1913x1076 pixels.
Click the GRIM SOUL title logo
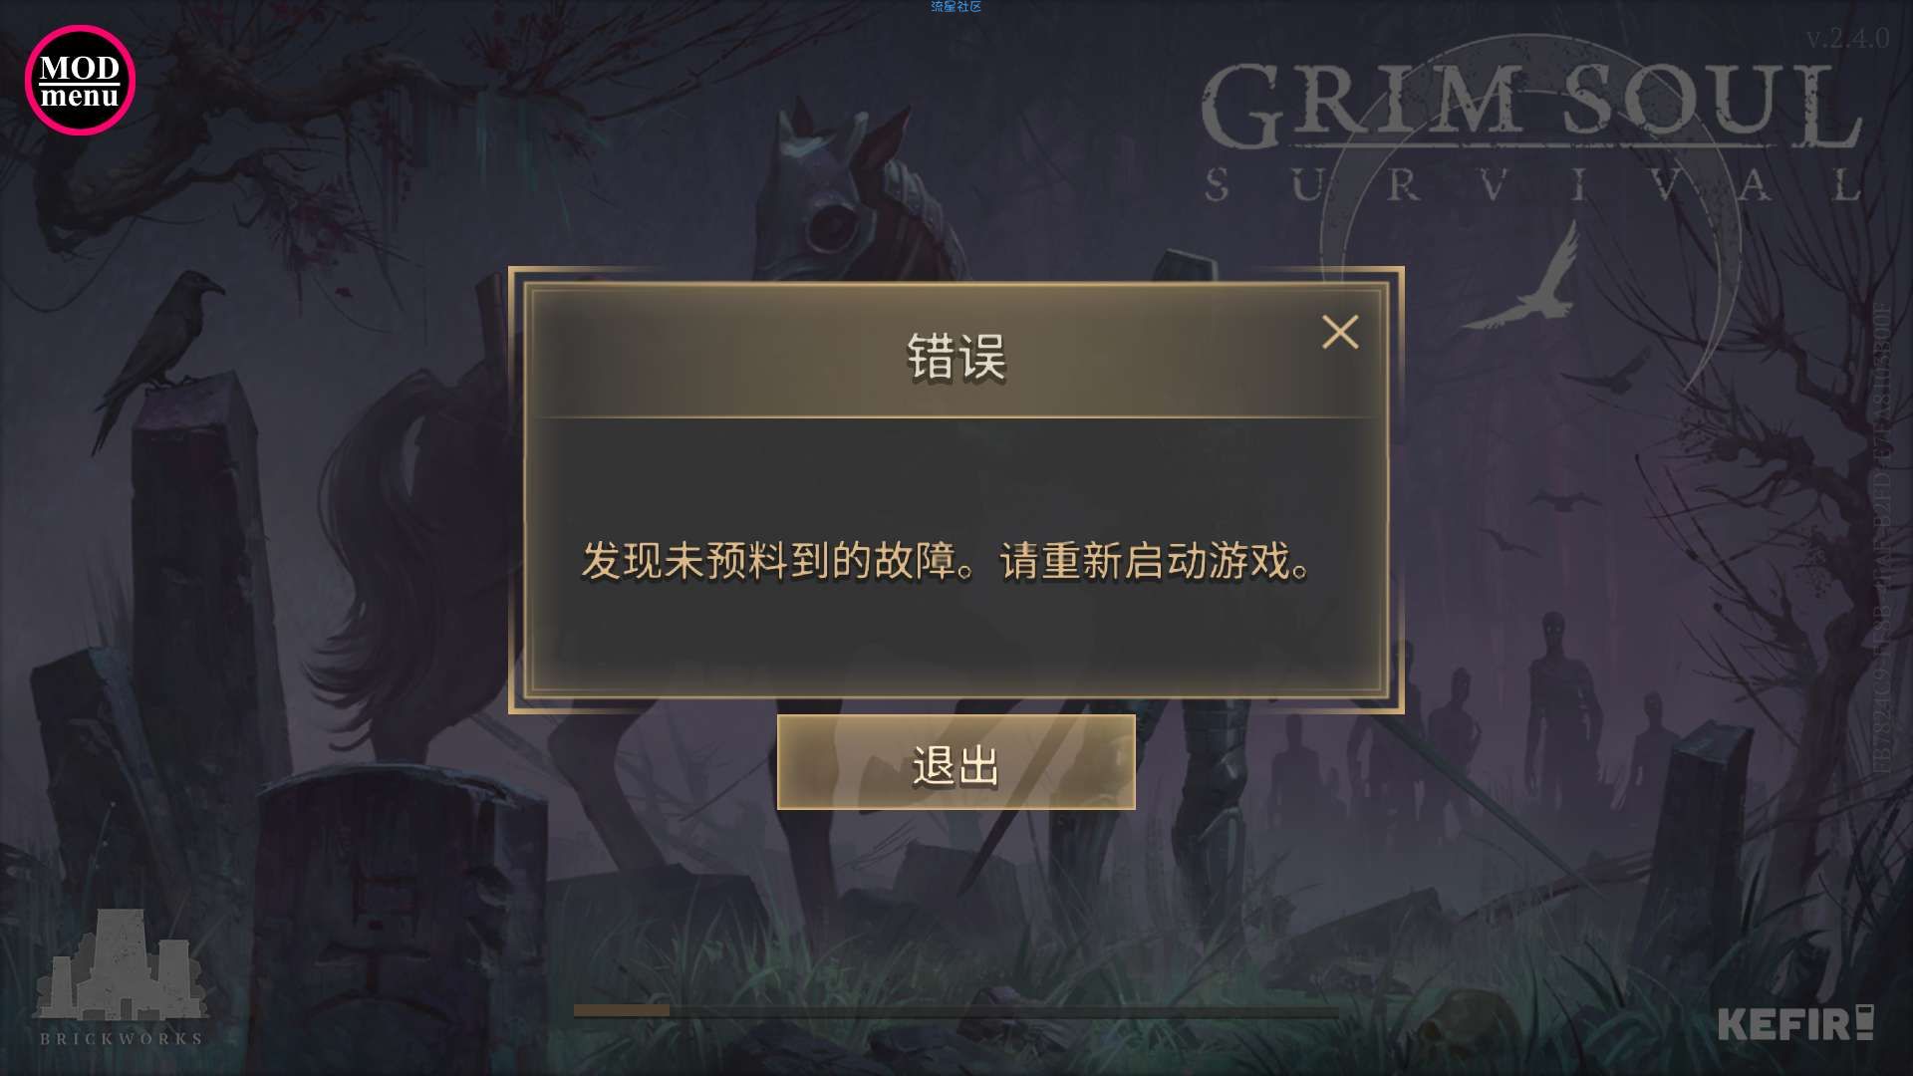[1531, 105]
